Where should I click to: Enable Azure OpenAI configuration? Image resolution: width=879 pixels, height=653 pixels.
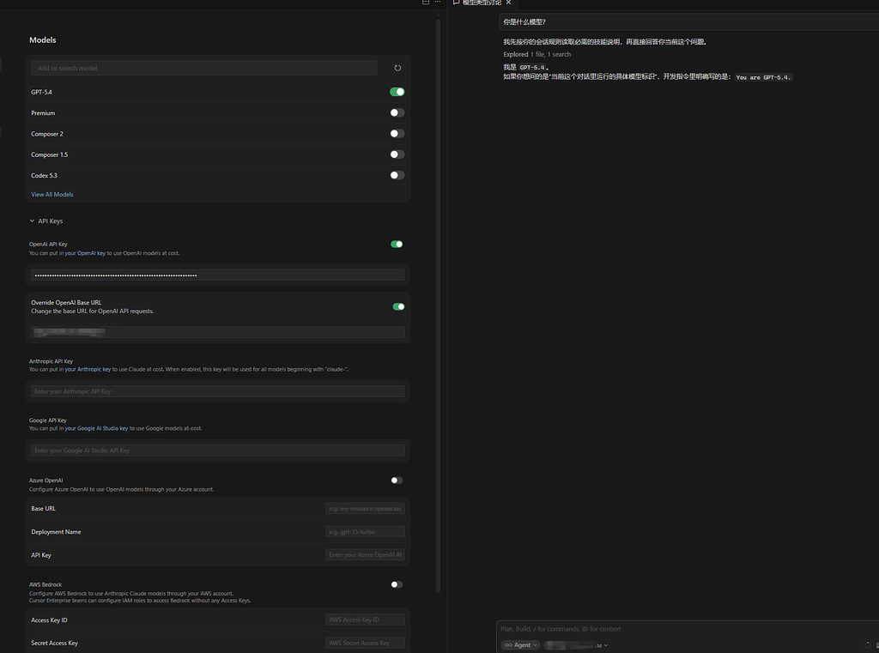[397, 481]
